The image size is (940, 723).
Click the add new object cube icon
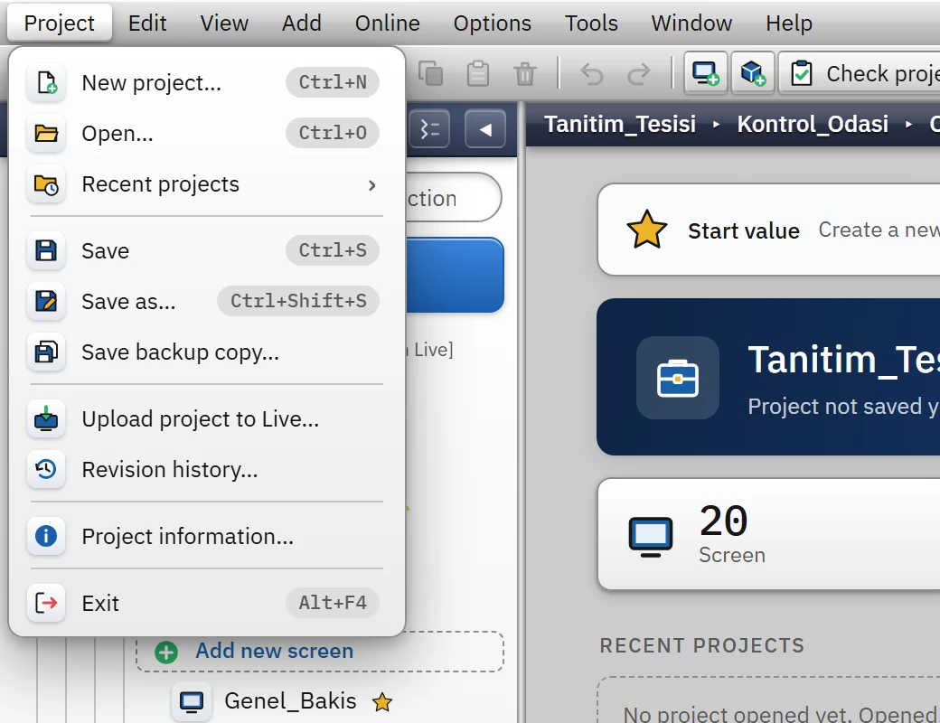coord(753,73)
